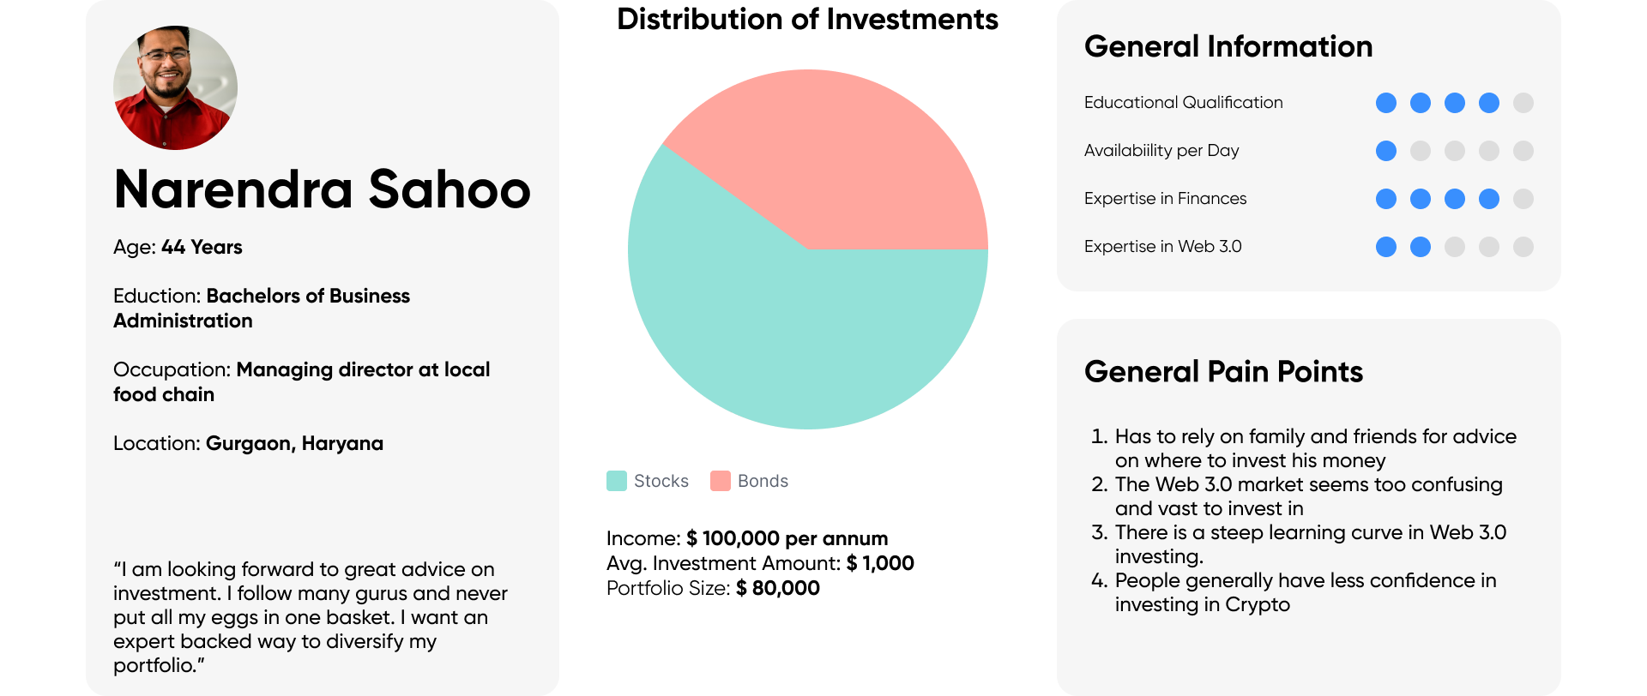Click fourth blue dot for Expertise in Finances
The image size is (1647, 696).
pos(1489,199)
